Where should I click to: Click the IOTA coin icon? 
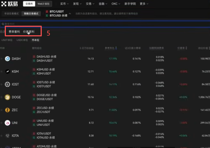coord(7,136)
